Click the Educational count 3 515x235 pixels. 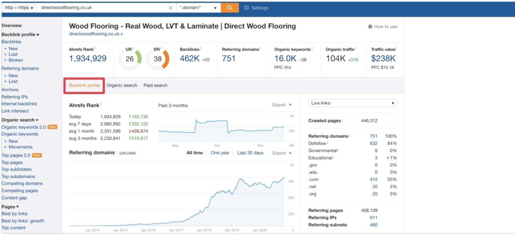[376, 158]
